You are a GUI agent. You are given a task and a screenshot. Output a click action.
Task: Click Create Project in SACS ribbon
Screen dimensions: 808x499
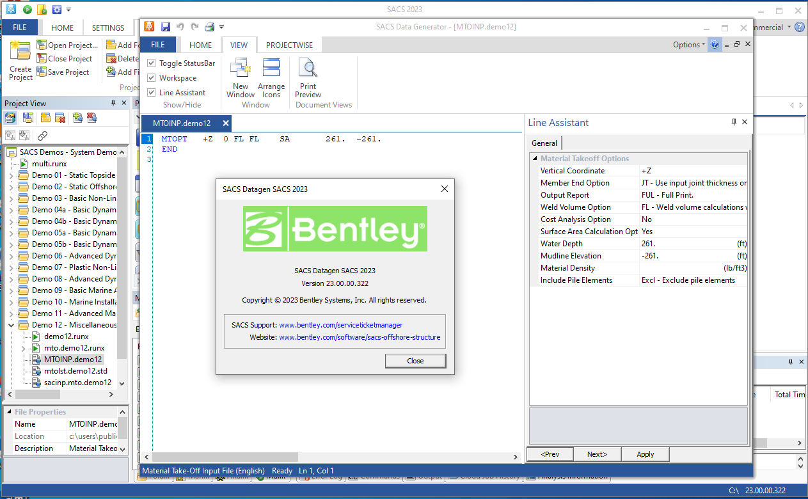click(20, 61)
